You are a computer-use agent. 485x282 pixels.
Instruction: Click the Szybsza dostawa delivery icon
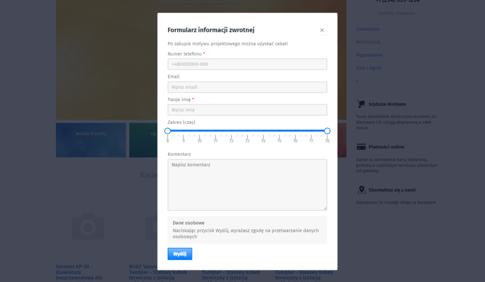[361, 104]
